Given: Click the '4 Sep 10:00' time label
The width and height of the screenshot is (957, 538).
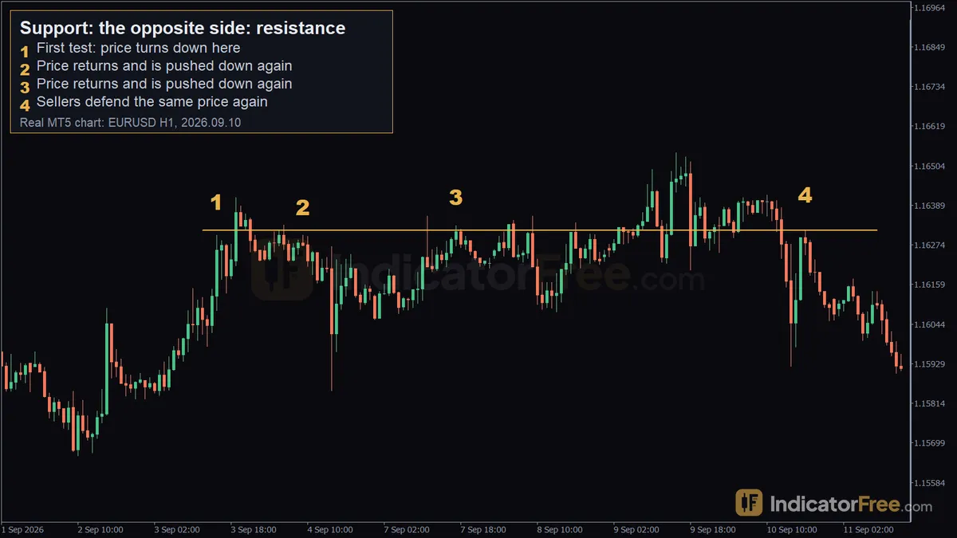Looking at the screenshot, I should 330,529.
